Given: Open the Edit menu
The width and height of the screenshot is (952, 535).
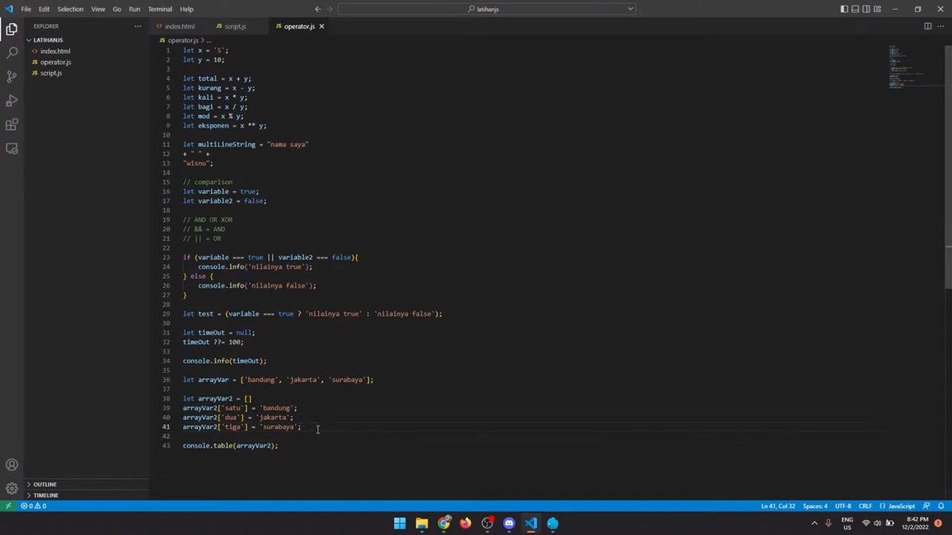Looking at the screenshot, I should point(44,9).
